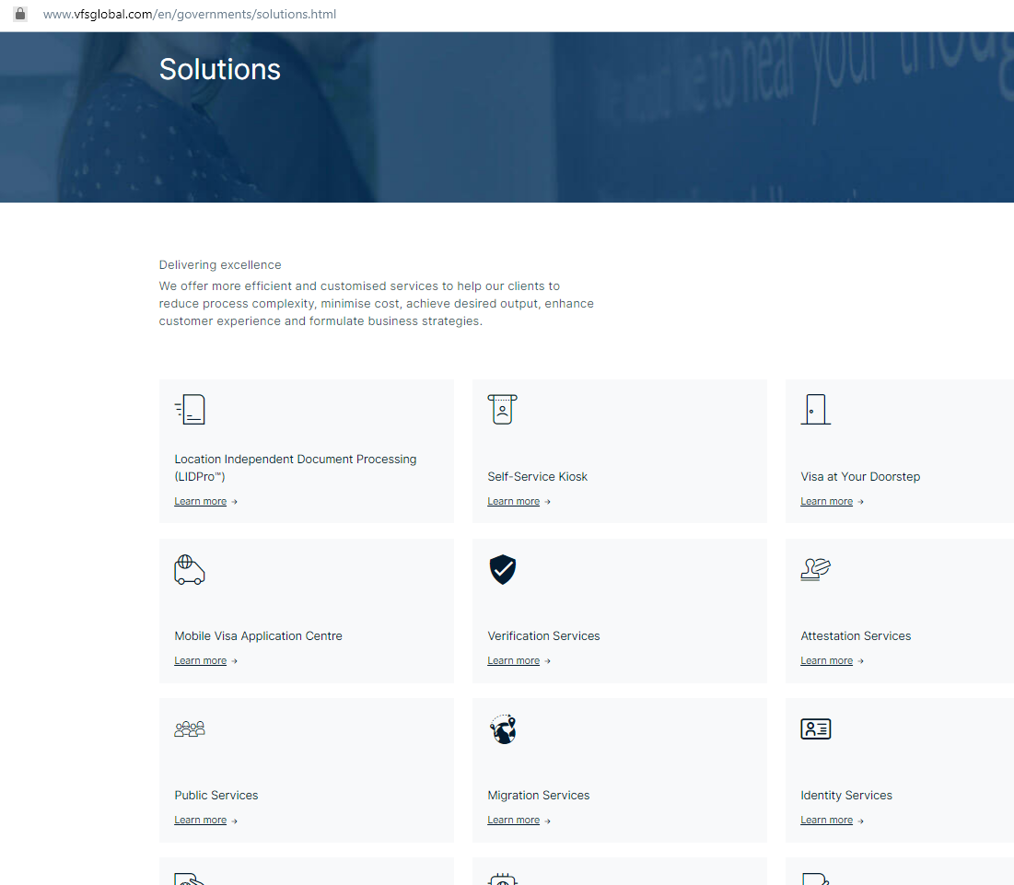Click the Attestation Services title
1014x885 pixels.
[856, 636]
